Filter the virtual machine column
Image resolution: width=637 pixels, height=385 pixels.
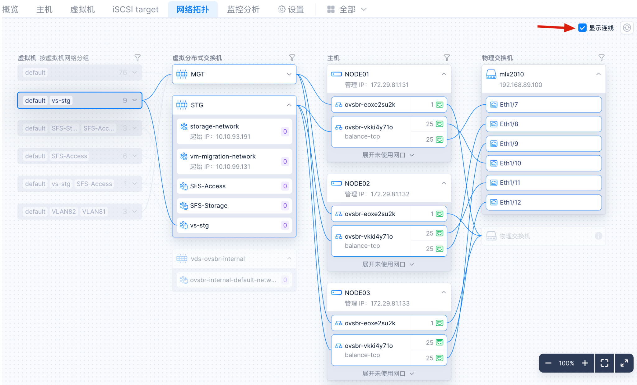pyautogui.click(x=137, y=58)
